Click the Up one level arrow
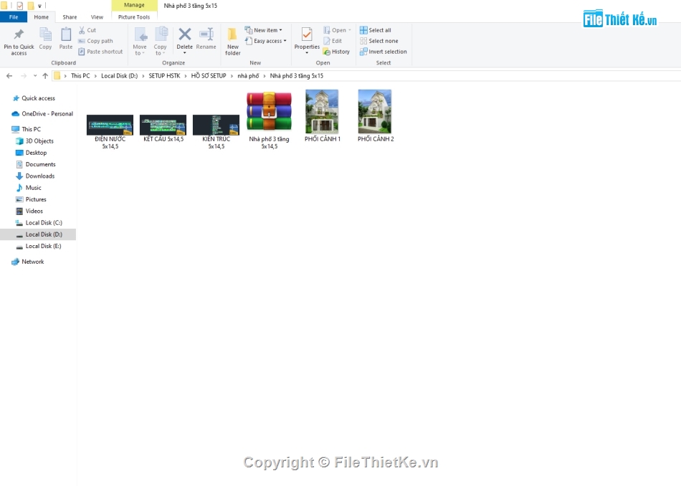The width and height of the screenshot is (681, 486). coord(45,76)
